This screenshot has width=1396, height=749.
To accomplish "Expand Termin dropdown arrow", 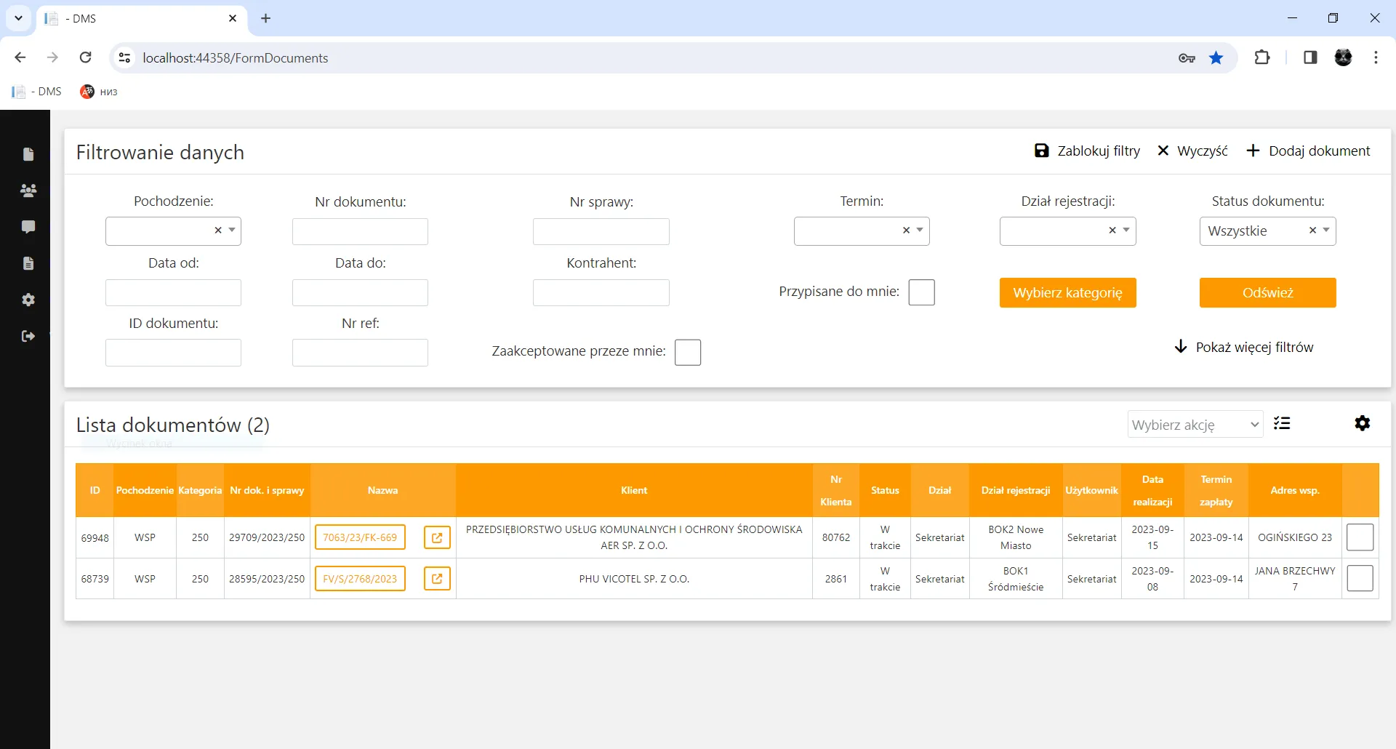I will (x=920, y=230).
